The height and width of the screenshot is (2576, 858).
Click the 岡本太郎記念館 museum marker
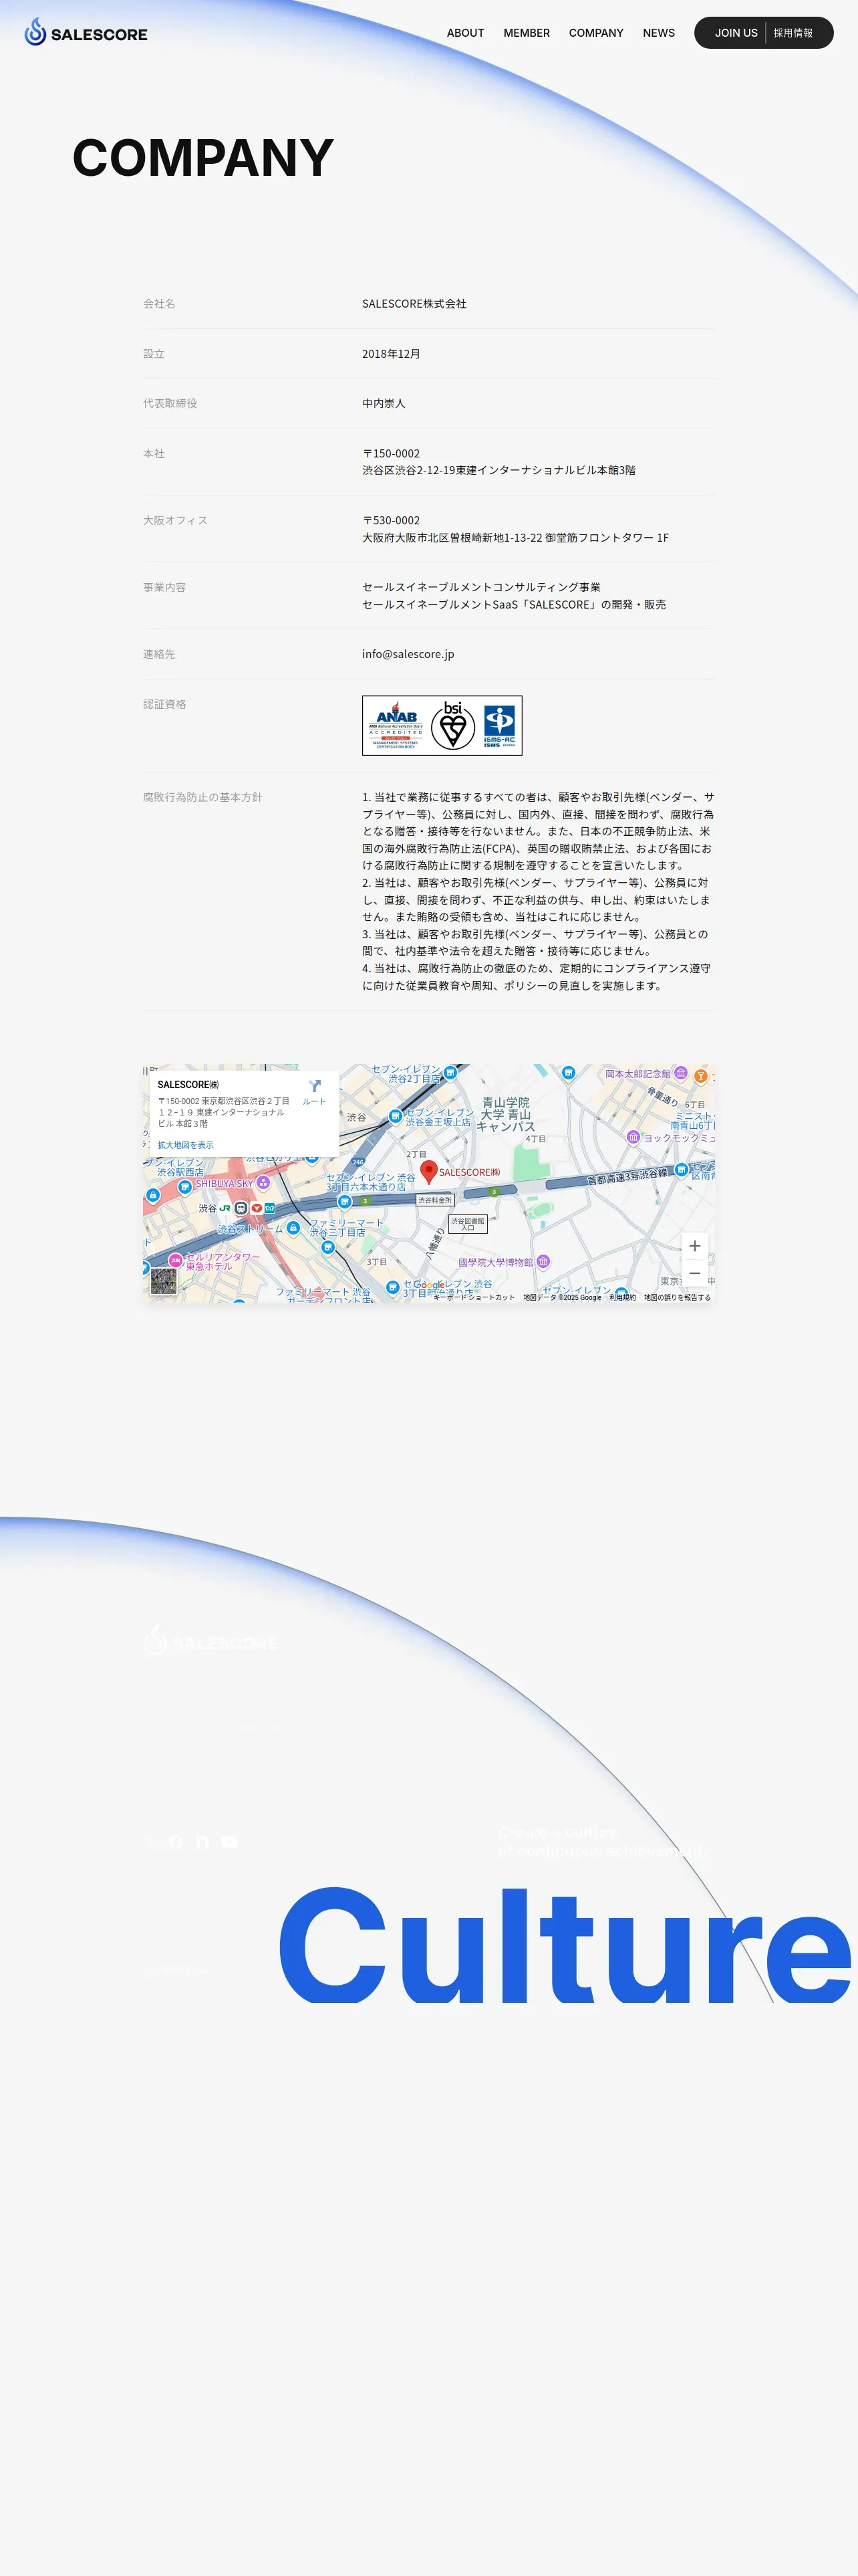click(x=680, y=1073)
